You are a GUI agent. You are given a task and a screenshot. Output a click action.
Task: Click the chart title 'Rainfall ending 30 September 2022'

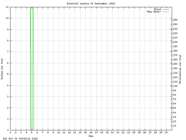91,3
